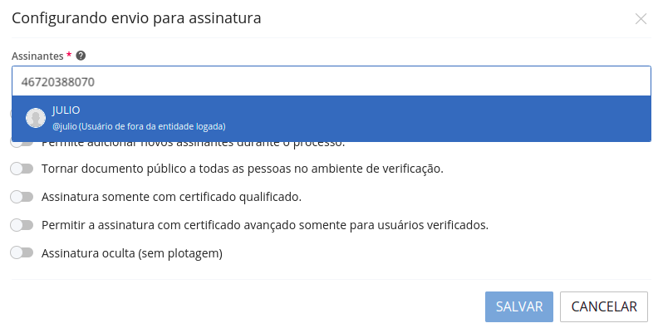The image size is (663, 333).
Task: Toggle the public document switch
Action: pos(22,169)
